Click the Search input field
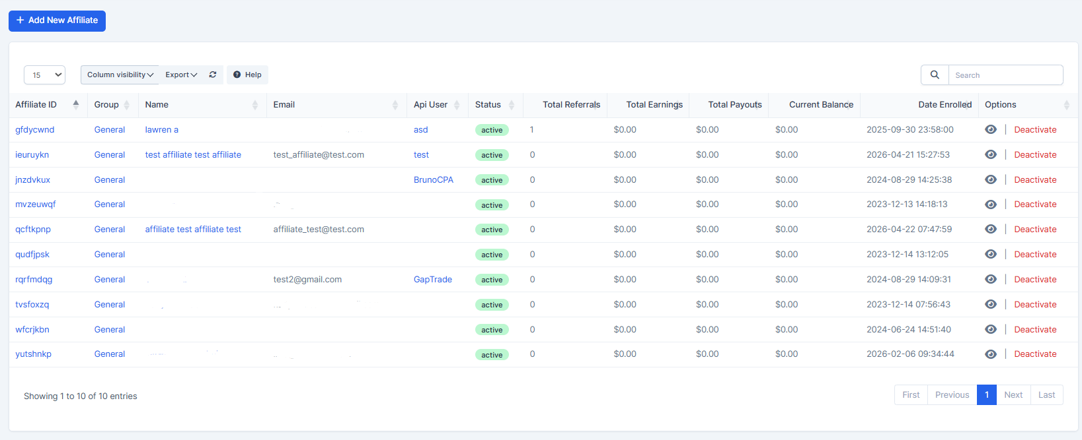 pyautogui.click(x=1005, y=75)
